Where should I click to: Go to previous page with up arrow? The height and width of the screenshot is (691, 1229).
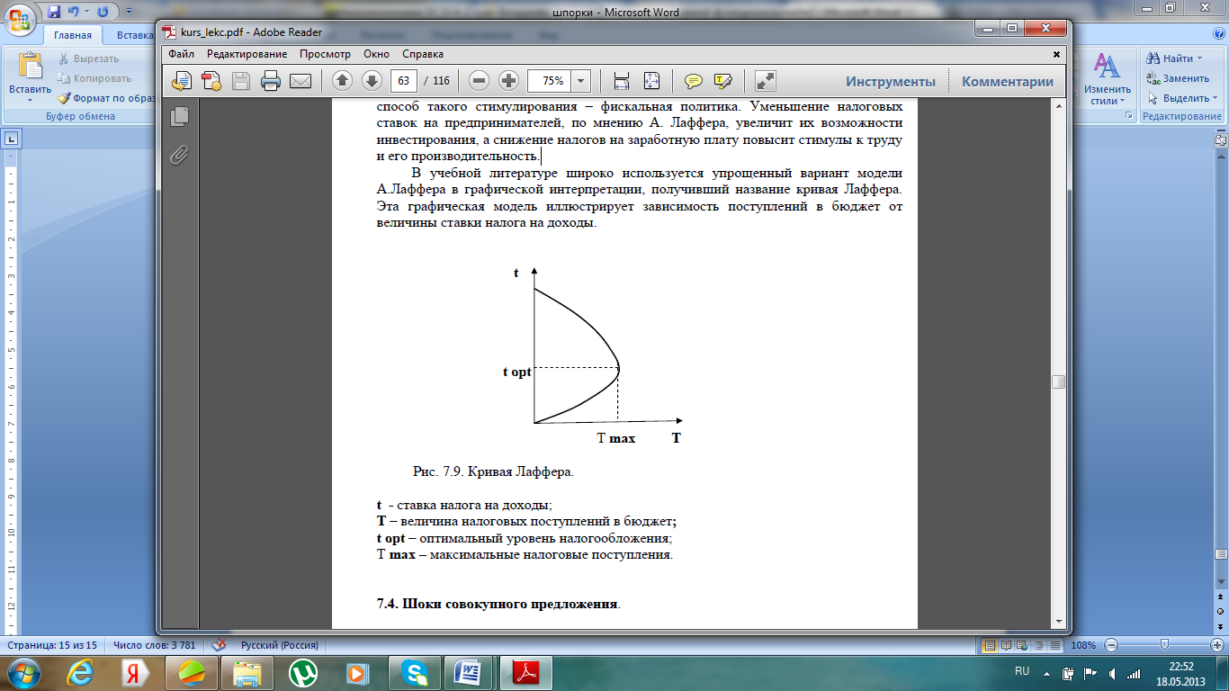(x=343, y=81)
